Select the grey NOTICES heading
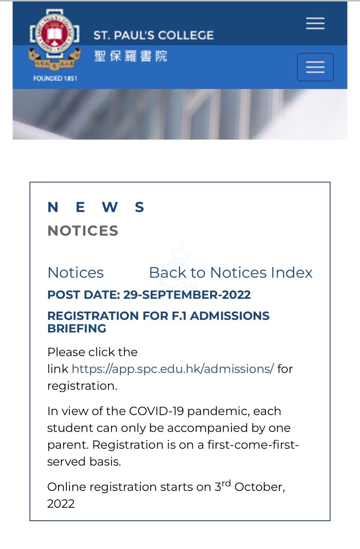Viewport: 360px width, 549px height. click(83, 231)
